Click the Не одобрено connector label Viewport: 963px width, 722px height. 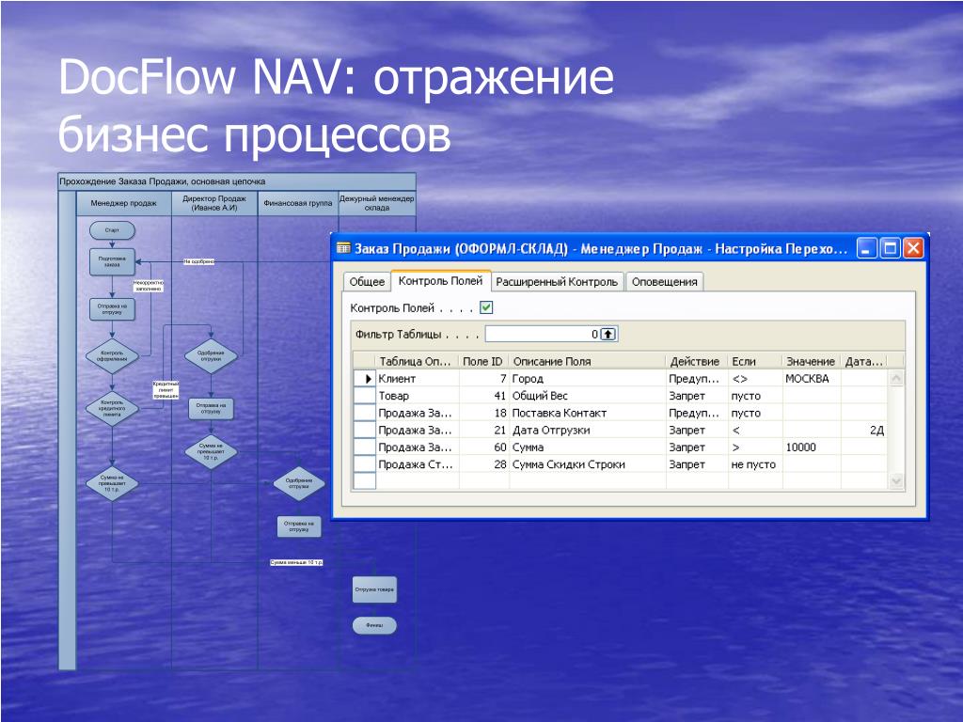pos(199,261)
